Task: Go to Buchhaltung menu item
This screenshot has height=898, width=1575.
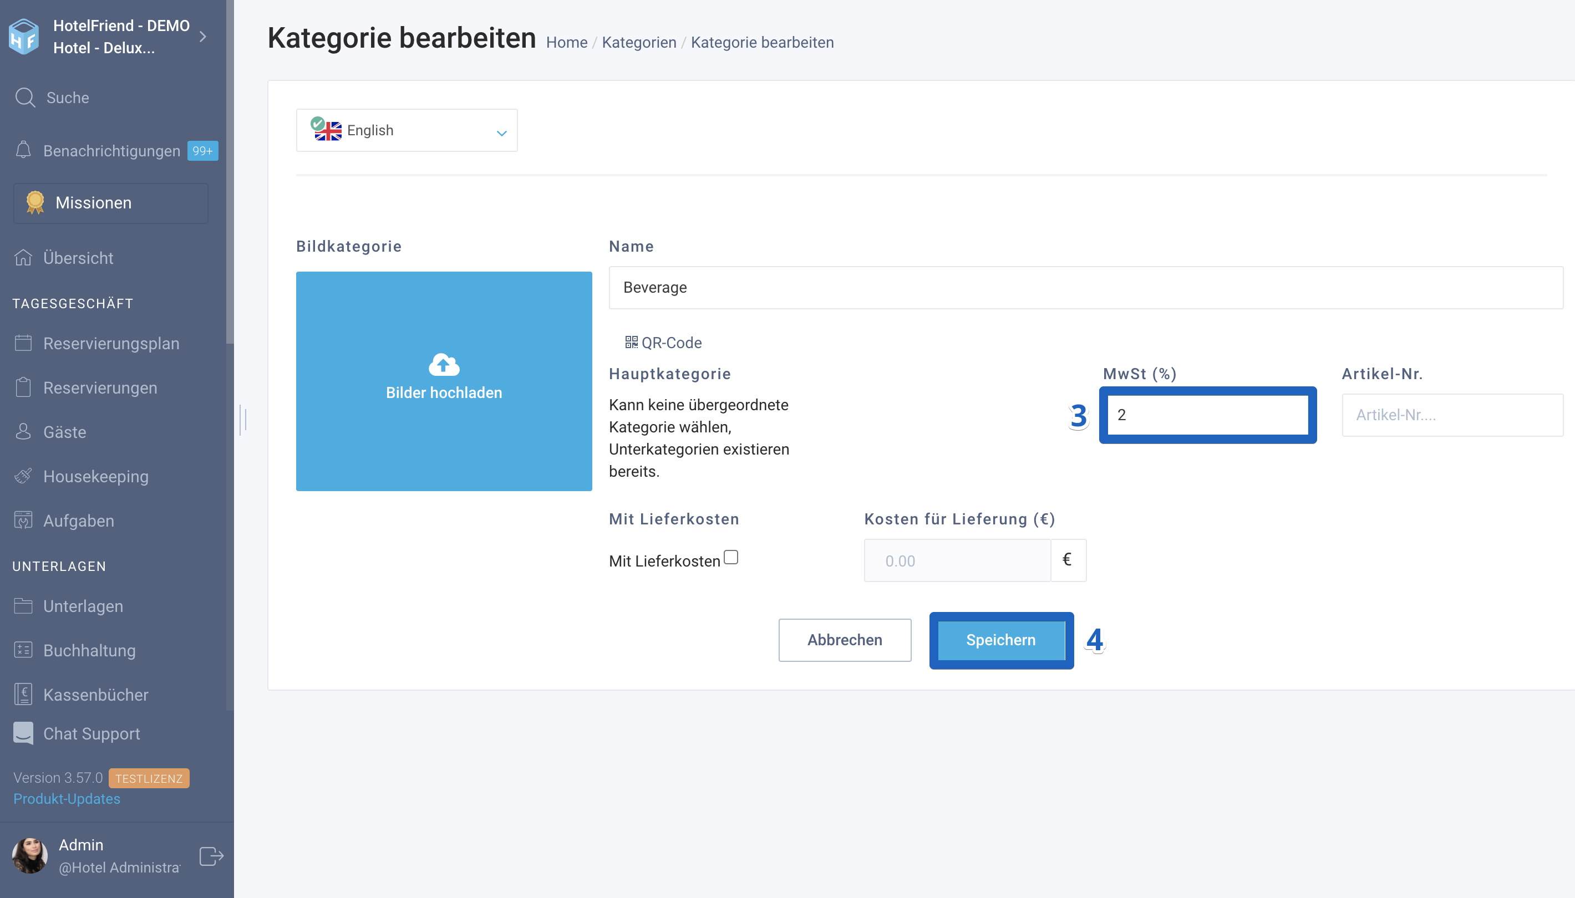Action: pos(89,650)
